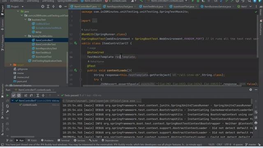Collapse SpringTestMockito package
Screen dimensions: 263x148
pos(25,36)
